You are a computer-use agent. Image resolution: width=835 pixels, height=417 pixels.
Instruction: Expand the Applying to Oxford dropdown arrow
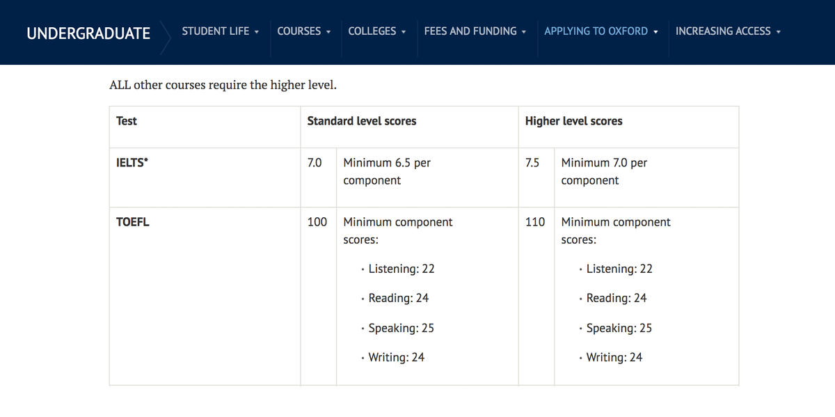click(x=656, y=31)
